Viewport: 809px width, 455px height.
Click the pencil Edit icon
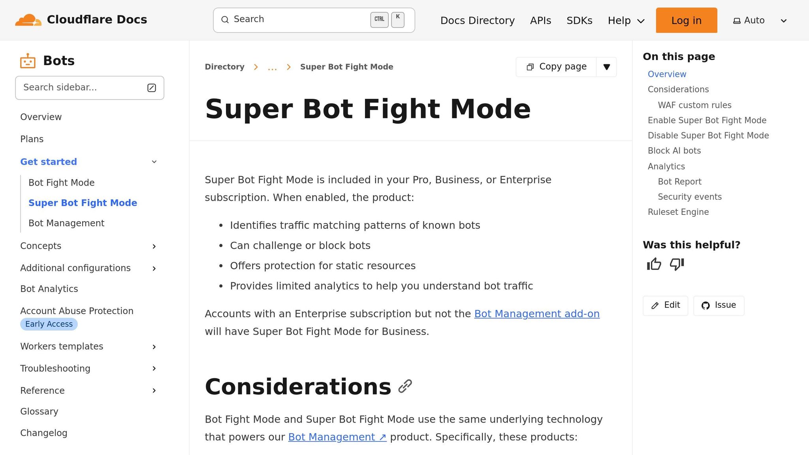click(x=655, y=305)
